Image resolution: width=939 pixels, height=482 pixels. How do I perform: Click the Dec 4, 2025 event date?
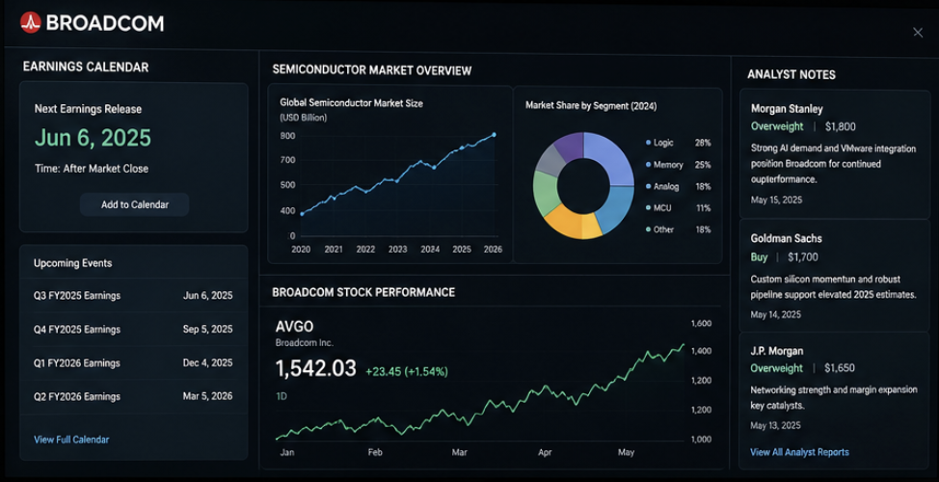(x=208, y=362)
